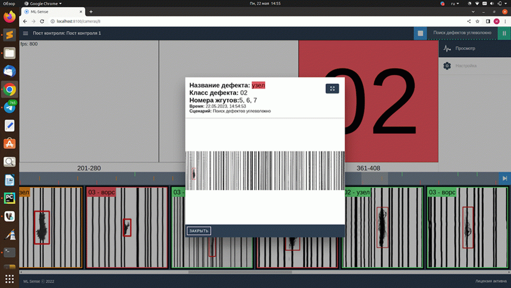Click the address bar showing localhost:8100/cameras/8

coord(255,21)
